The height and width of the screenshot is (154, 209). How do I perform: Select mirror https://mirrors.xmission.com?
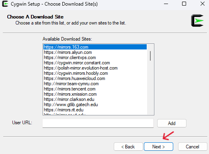point(95,94)
